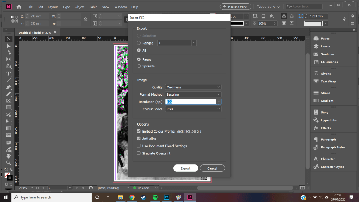Open the Swatches panel

click(x=327, y=54)
